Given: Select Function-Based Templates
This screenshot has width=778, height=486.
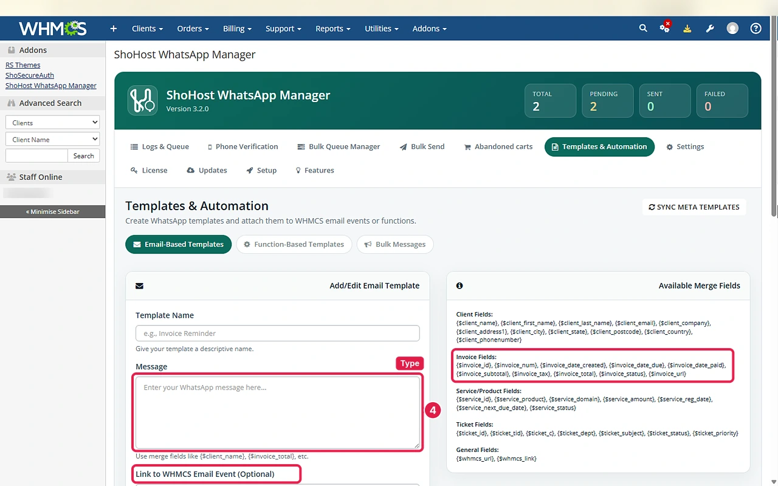Looking at the screenshot, I should coord(294,244).
